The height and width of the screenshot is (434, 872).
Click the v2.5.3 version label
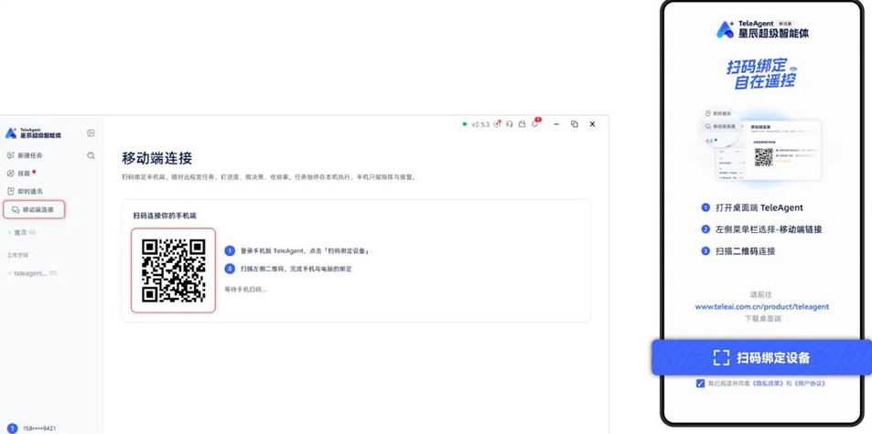pyautogui.click(x=480, y=124)
